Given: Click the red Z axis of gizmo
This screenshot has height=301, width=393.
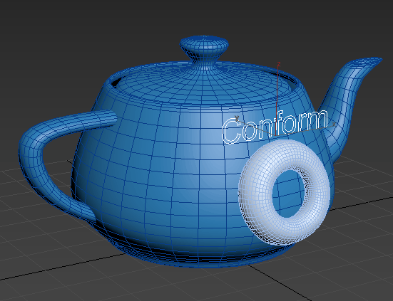Looking at the screenshot, I should pyautogui.click(x=277, y=99).
